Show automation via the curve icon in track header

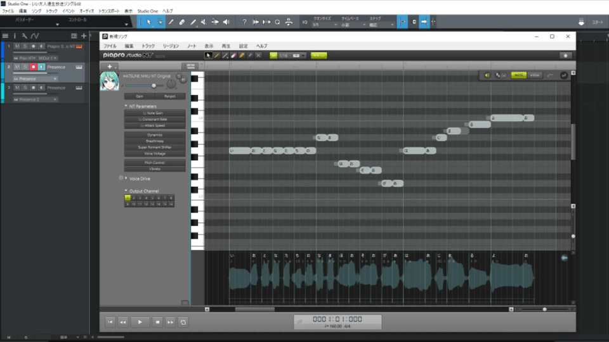click(x=35, y=35)
